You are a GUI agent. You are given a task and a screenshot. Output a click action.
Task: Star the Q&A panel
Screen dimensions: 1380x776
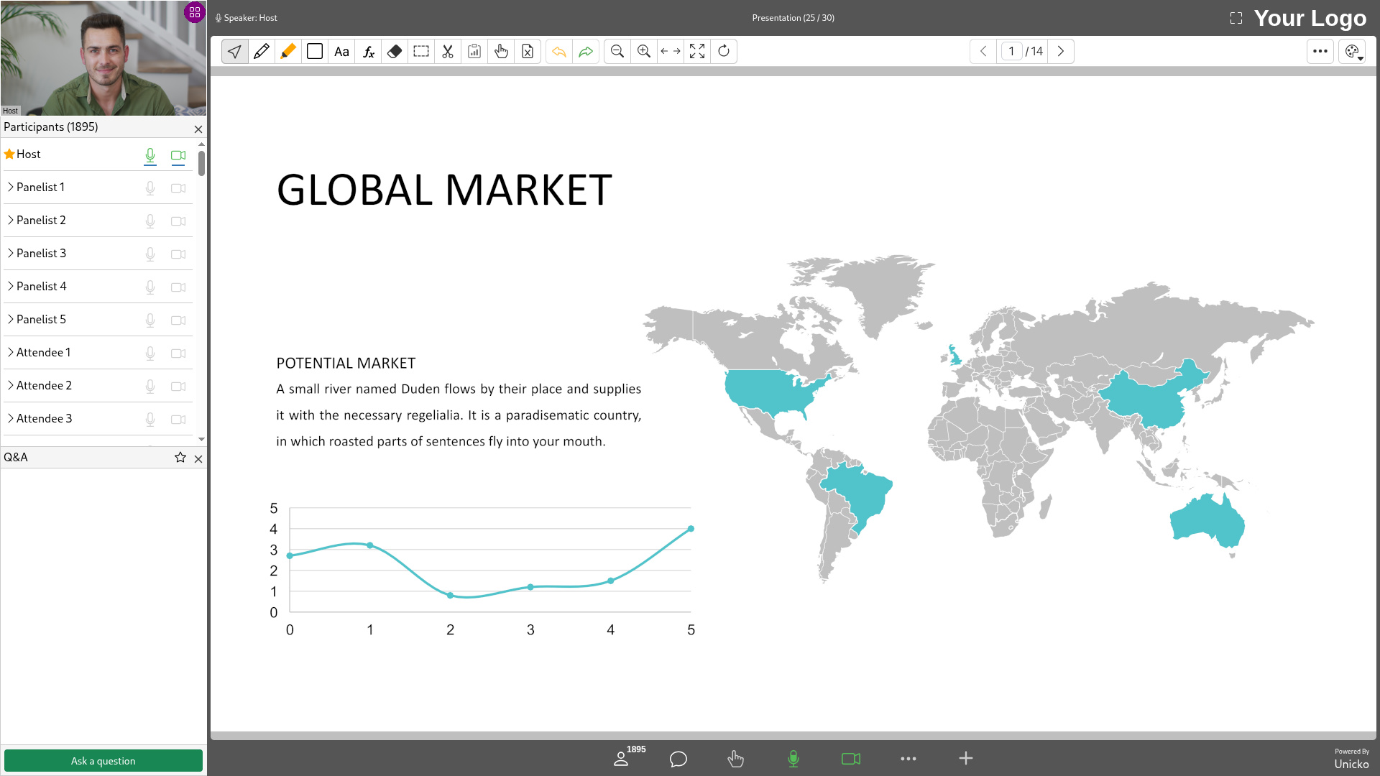180,458
